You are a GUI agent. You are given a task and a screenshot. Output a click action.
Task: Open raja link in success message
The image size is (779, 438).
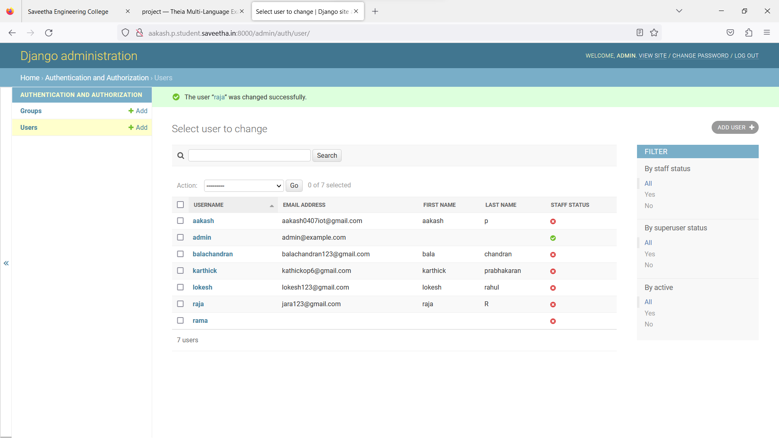[x=219, y=97]
